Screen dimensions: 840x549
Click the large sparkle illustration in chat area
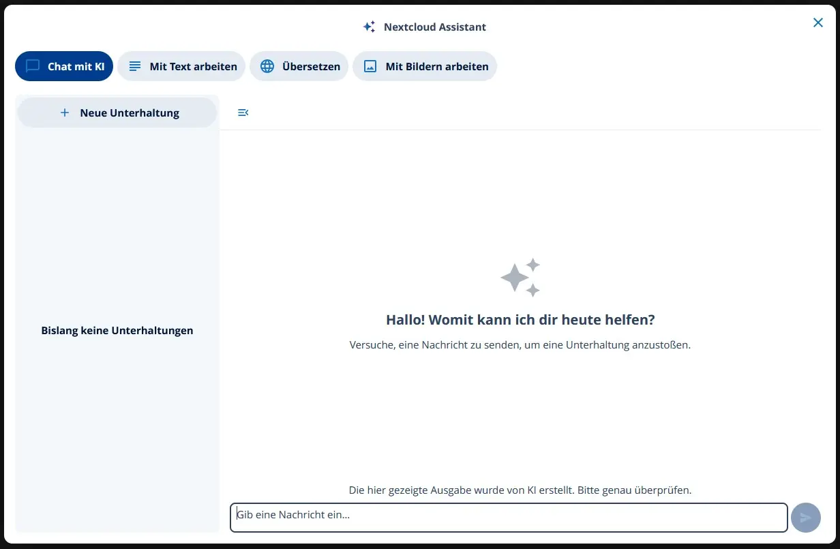[x=520, y=276]
